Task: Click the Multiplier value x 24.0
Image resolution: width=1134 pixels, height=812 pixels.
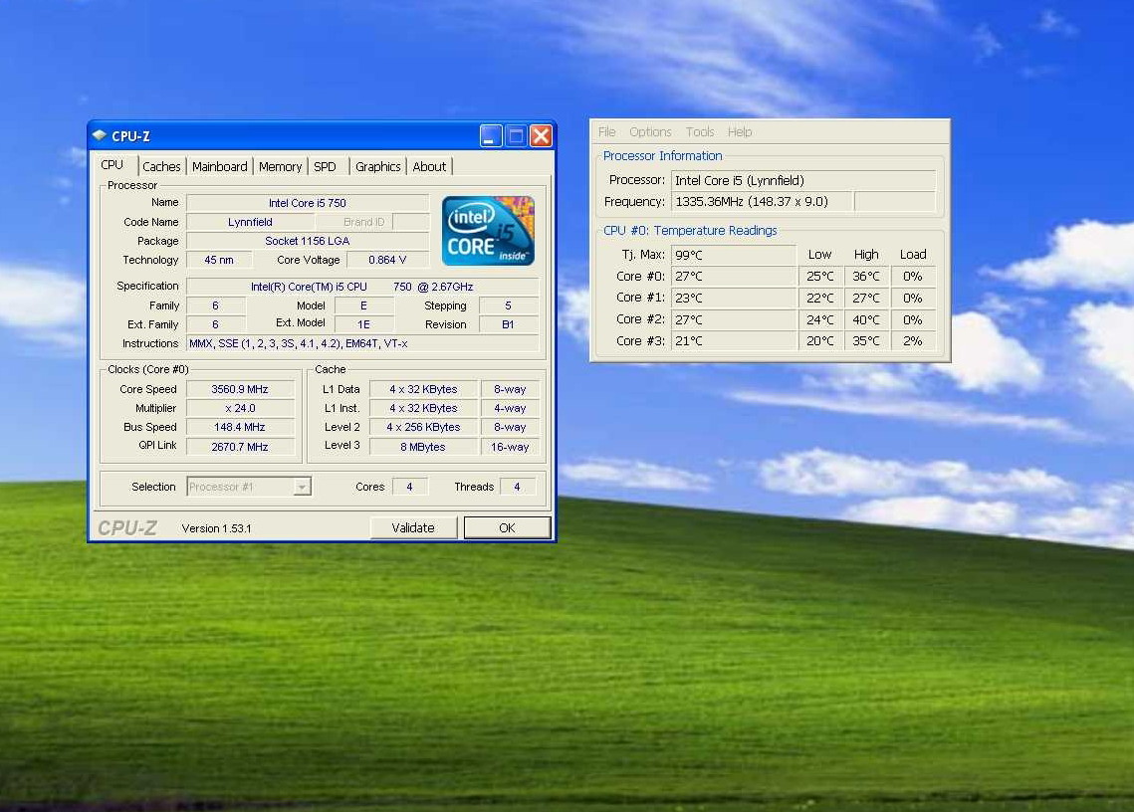Action: (x=240, y=408)
